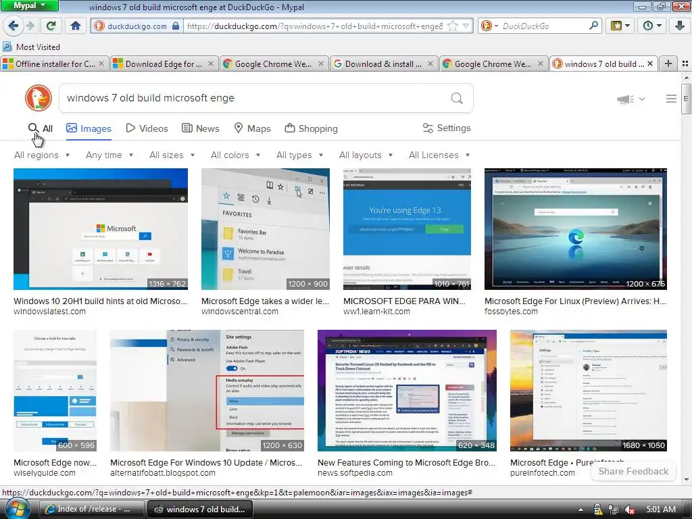The image size is (692, 519).
Task: Expand the All sizes filter
Action: click(172, 155)
